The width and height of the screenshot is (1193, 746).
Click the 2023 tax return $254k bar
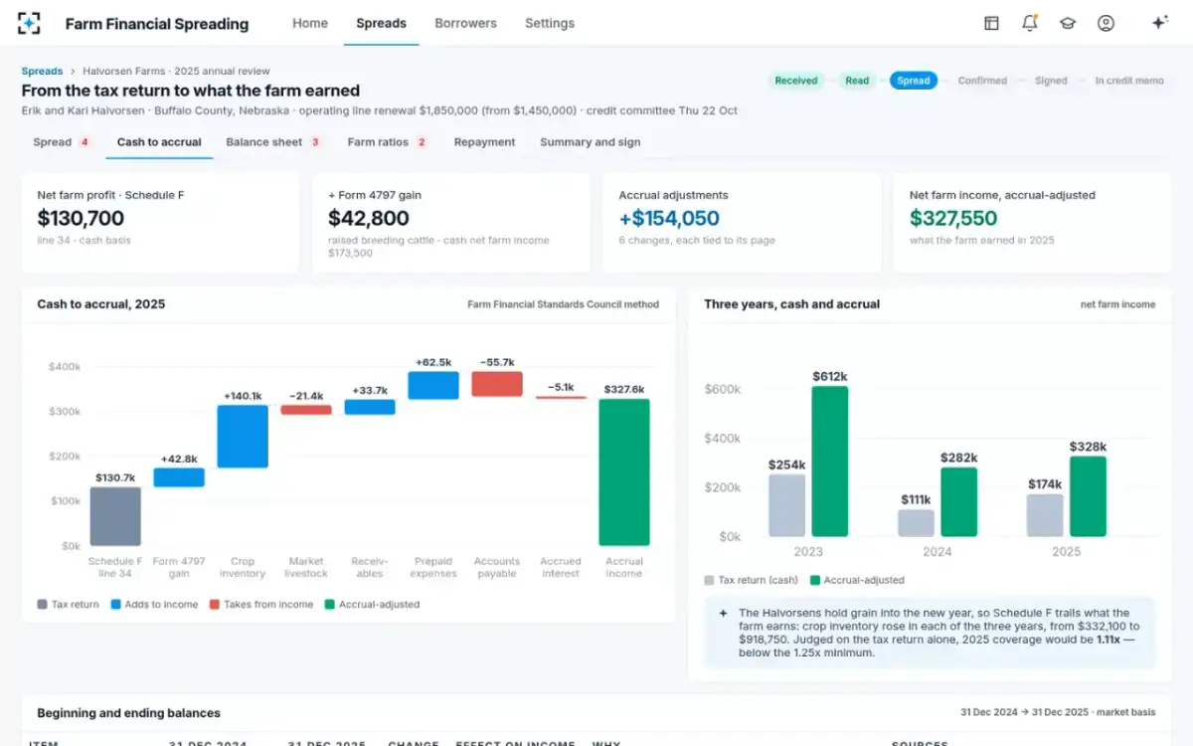pyautogui.click(x=787, y=505)
